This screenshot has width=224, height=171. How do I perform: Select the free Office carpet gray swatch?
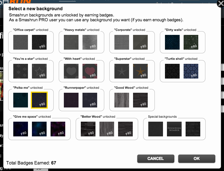pos(21,42)
